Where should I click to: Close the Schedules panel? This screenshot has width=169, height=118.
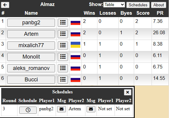[128, 92]
